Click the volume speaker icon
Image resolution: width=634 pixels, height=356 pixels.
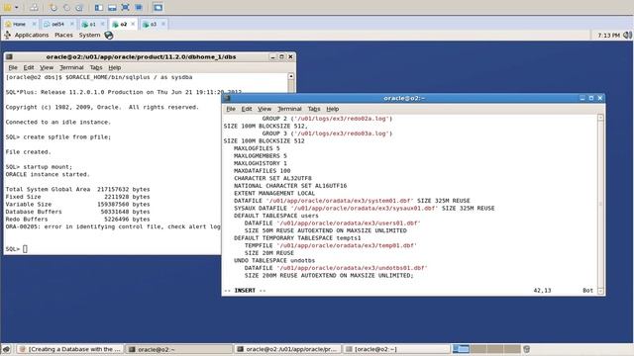coord(627,36)
